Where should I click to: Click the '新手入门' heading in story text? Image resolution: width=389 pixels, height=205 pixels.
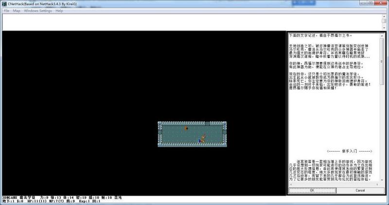coord(350,151)
